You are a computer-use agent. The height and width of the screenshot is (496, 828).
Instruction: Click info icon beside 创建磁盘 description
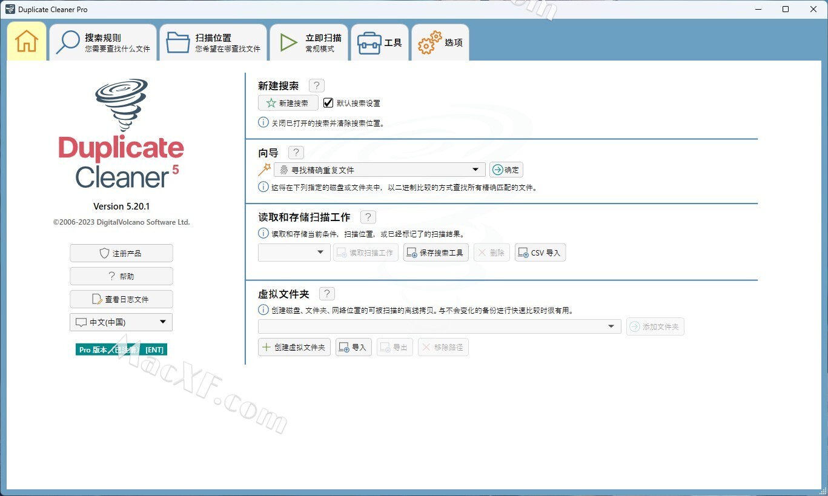263,310
